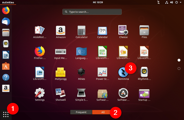Open Ubuntu Software in the dock
Viewport: 184px width, 120px height.
pyautogui.click(x=6, y=66)
